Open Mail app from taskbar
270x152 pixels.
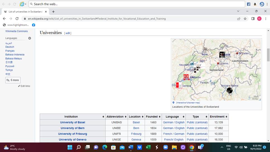(x=122, y=147)
